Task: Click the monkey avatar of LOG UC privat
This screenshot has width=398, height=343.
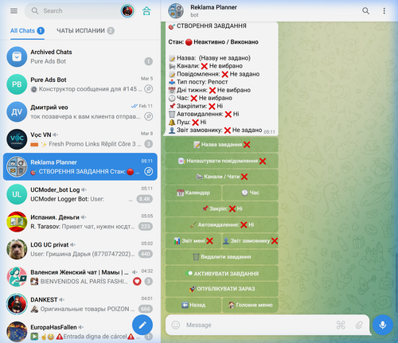Action: coord(17,249)
